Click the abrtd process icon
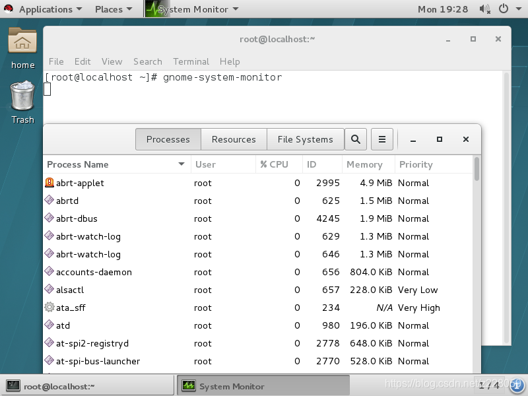This screenshot has height=396, width=528. (x=49, y=200)
